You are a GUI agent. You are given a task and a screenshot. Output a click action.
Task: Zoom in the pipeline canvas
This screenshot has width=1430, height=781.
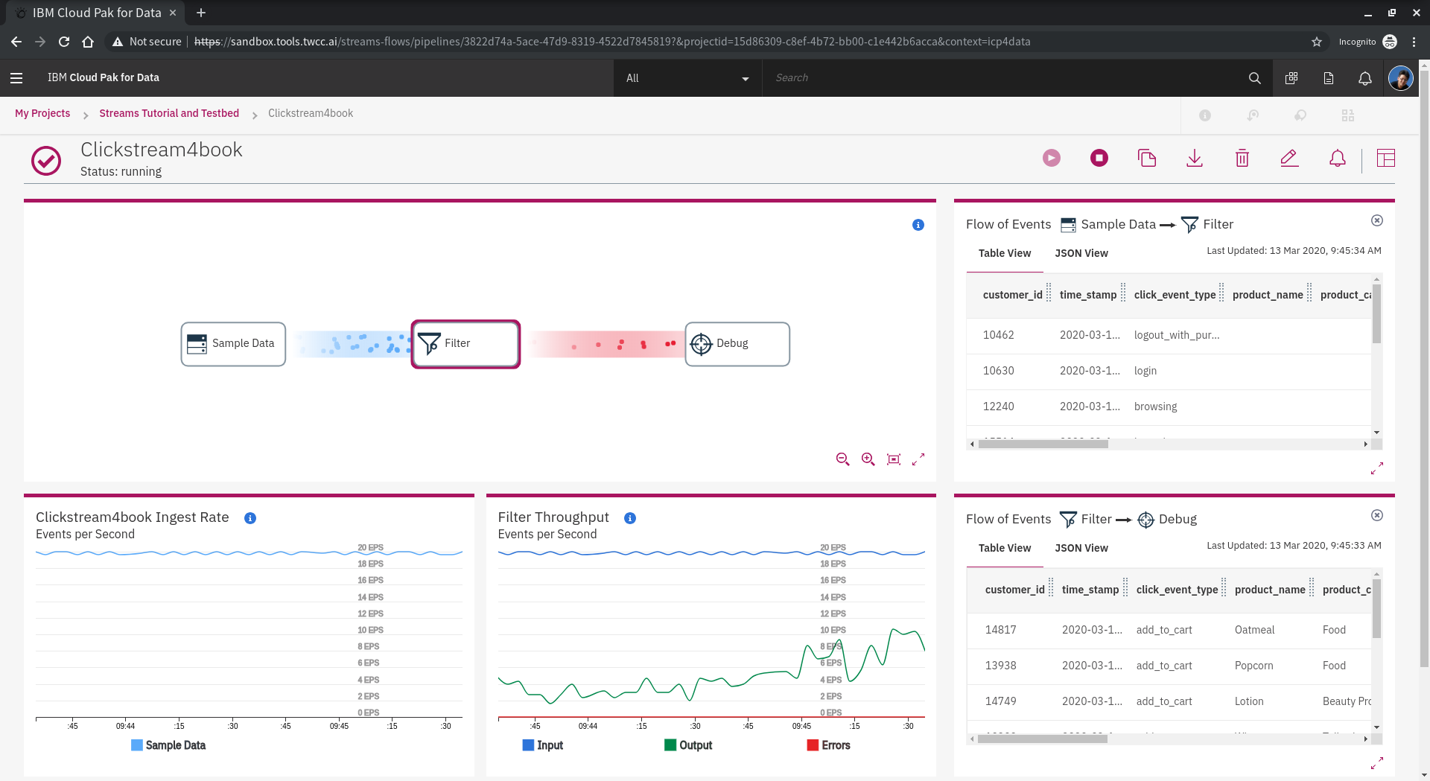868,459
